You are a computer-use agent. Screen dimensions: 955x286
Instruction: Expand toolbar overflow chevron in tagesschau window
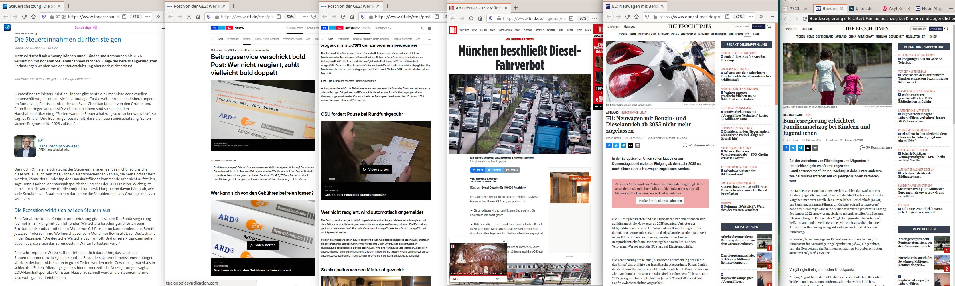point(158,17)
